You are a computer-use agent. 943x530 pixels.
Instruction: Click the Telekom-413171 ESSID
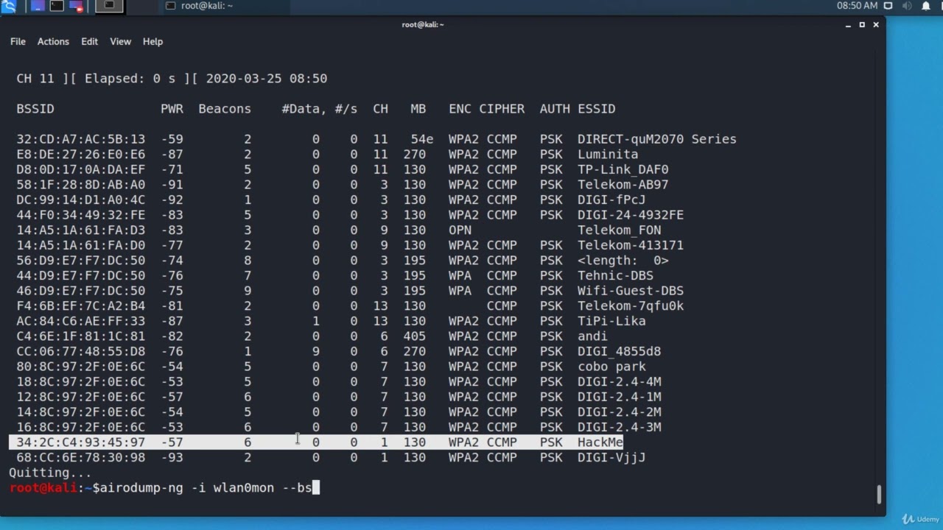click(630, 245)
